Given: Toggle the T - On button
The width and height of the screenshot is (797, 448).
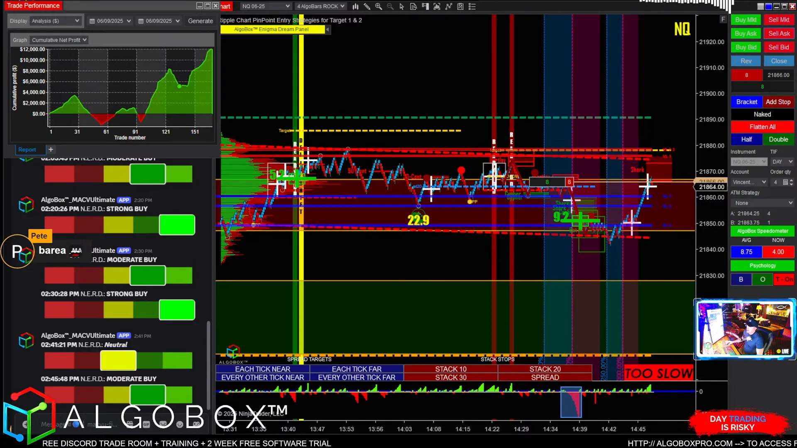Looking at the screenshot, I should tap(784, 279).
